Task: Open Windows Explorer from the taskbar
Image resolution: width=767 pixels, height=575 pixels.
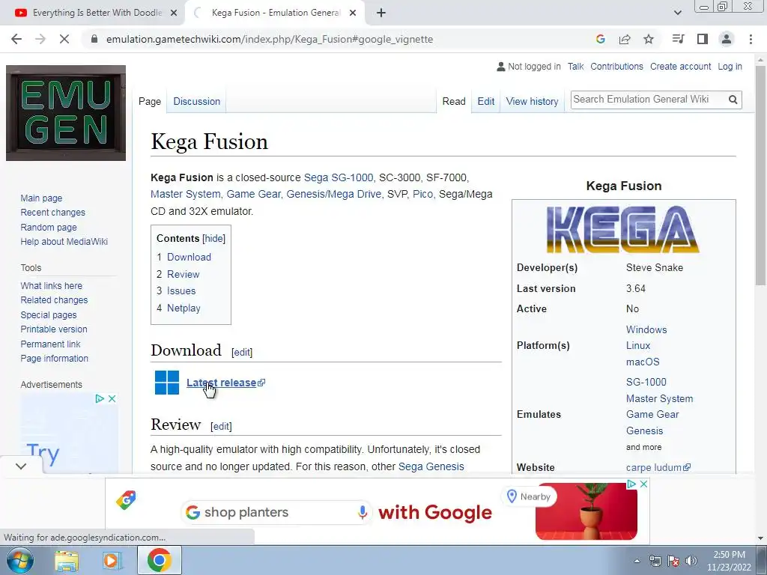Action: click(67, 560)
